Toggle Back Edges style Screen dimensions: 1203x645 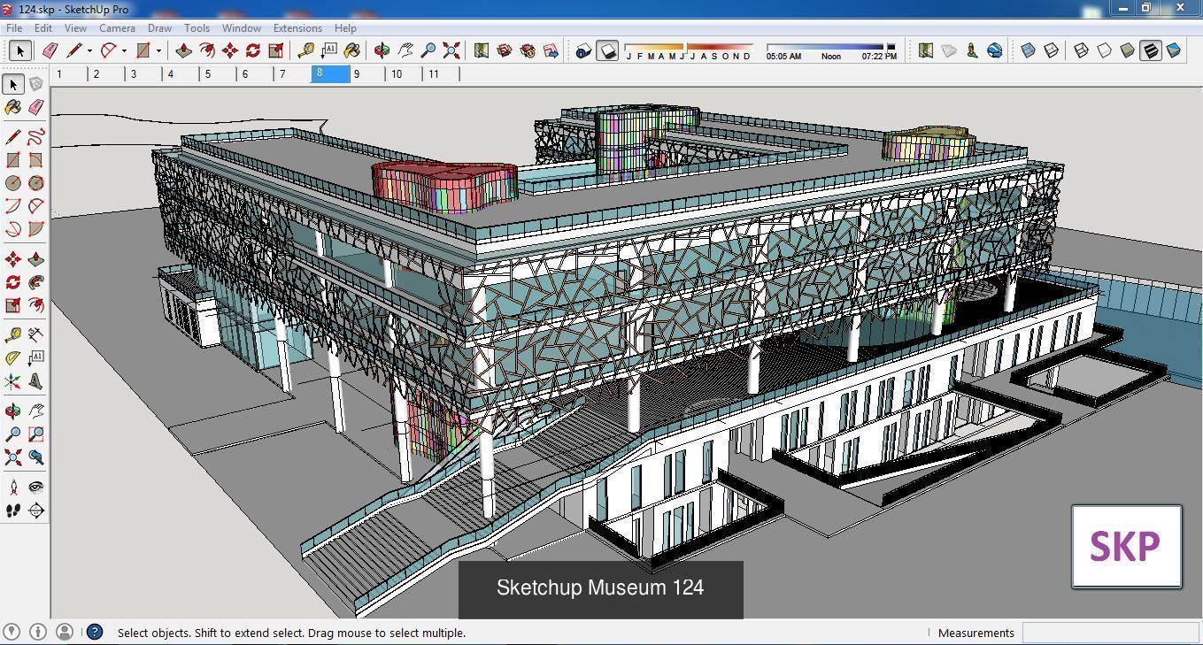1052,50
